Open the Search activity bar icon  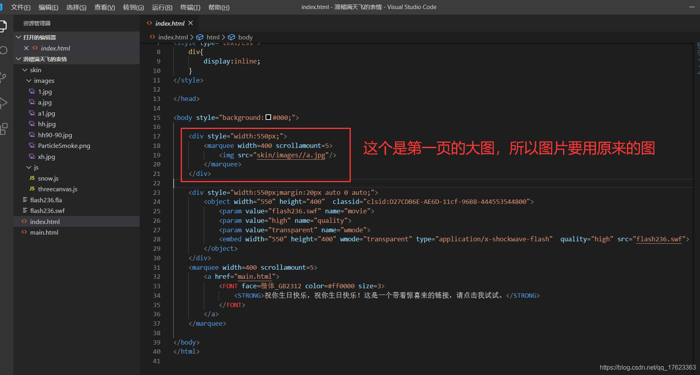pyautogui.click(x=3, y=50)
